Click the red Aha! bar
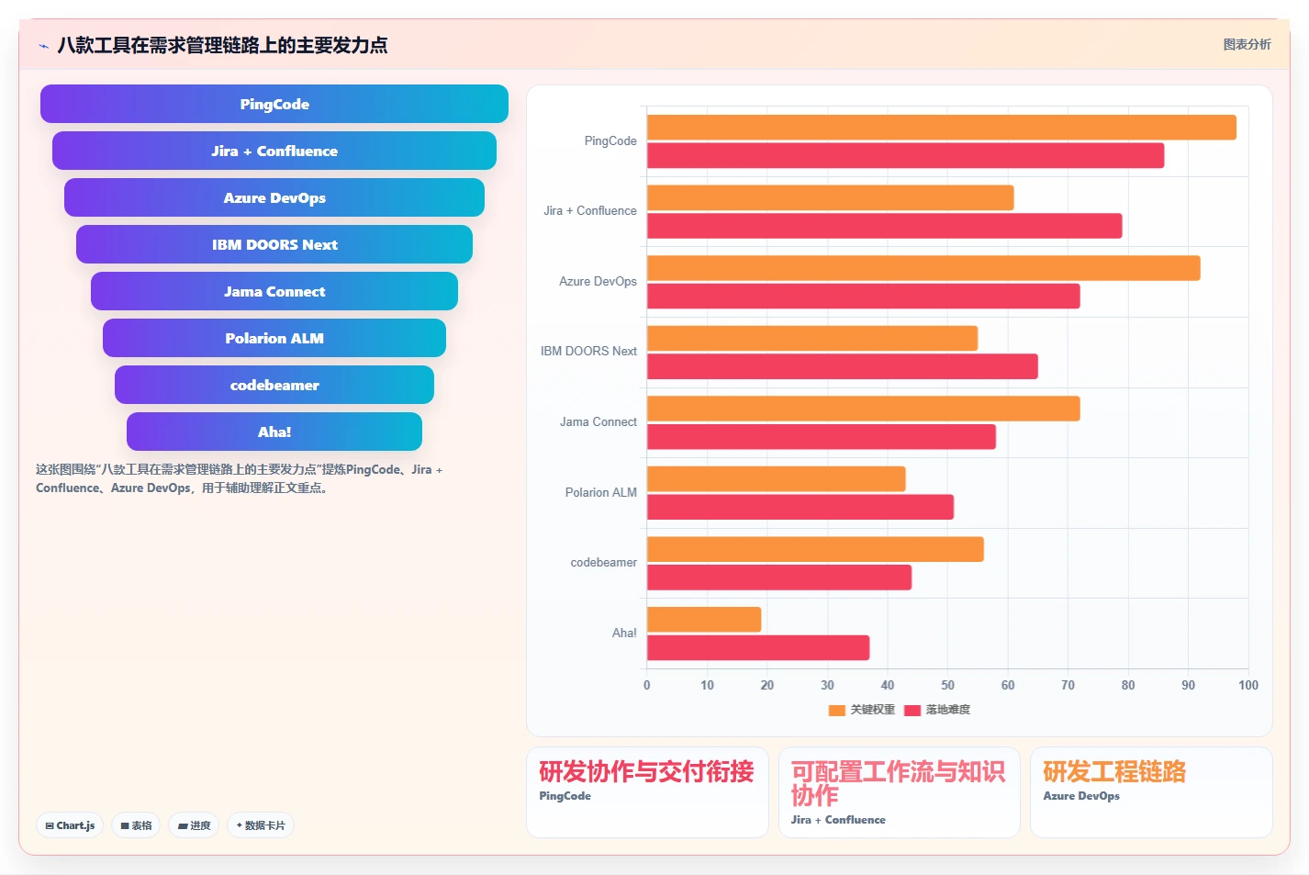The image size is (1309, 875). 758,647
